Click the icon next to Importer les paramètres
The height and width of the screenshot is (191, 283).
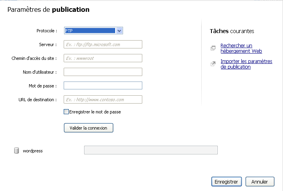(x=213, y=64)
